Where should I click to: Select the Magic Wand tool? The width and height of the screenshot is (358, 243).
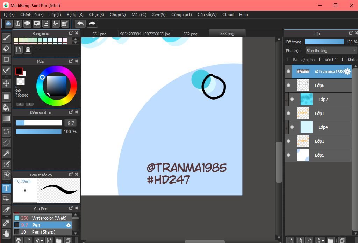coord(6,153)
